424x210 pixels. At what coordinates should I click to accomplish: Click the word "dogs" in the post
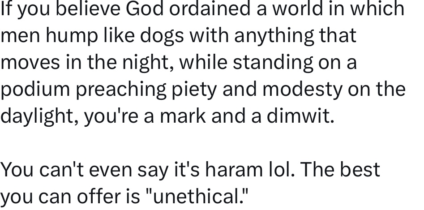click(162, 36)
